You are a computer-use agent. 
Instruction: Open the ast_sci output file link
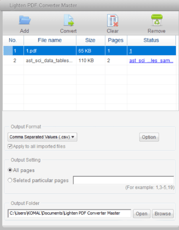(151, 61)
